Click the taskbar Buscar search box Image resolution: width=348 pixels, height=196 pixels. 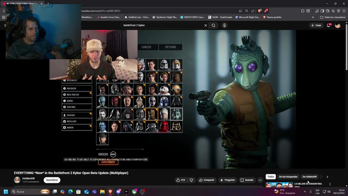pyautogui.click(x=31, y=192)
